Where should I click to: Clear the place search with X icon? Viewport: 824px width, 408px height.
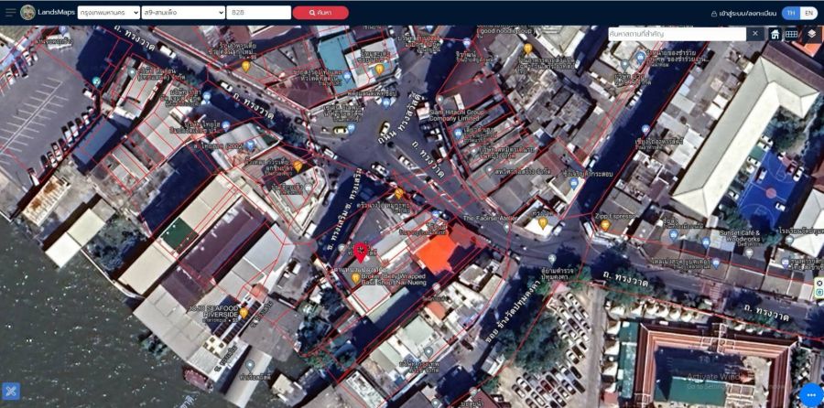[755, 34]
